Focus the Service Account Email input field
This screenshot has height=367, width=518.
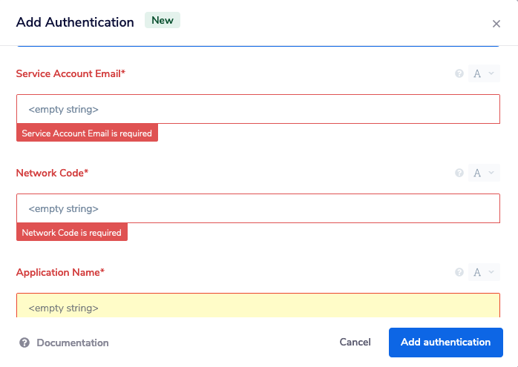[x=258, y=109]
